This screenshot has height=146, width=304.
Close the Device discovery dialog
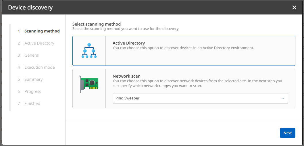tap(294, 7)
